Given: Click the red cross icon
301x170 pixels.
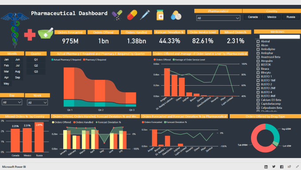Looking at the screenshot, I should click(x=30, y=35).
